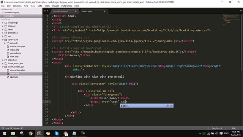243x137 pixels.
Task: Open the clock showing 10:36 AM
Action: click(236, 134)
